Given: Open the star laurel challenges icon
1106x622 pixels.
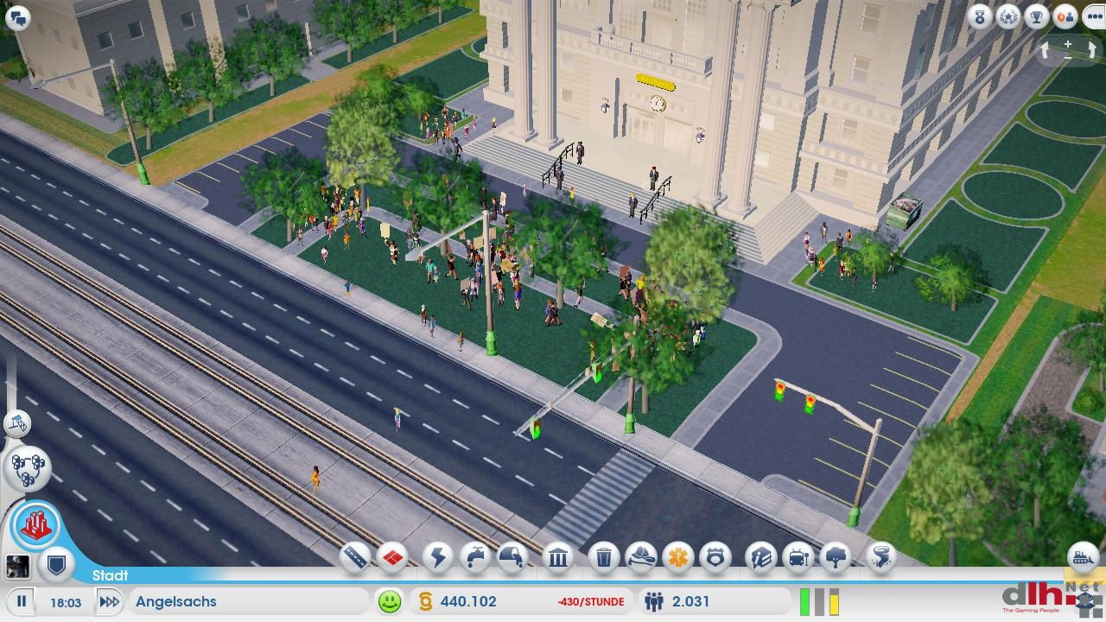Looking at the screenshot, I should (1008, 16).
